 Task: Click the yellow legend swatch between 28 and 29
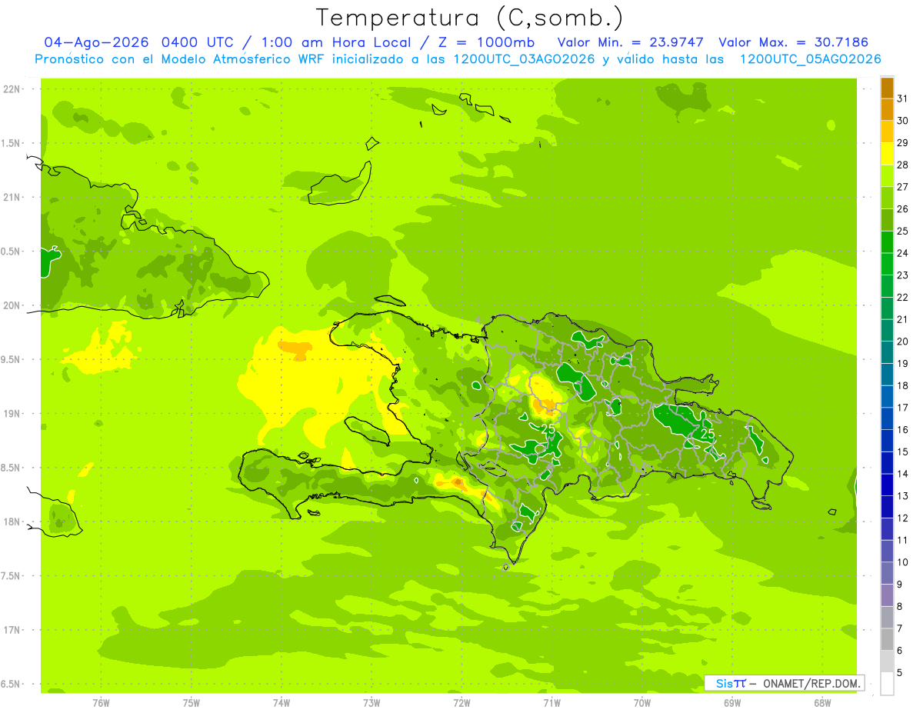coord(887,154)
